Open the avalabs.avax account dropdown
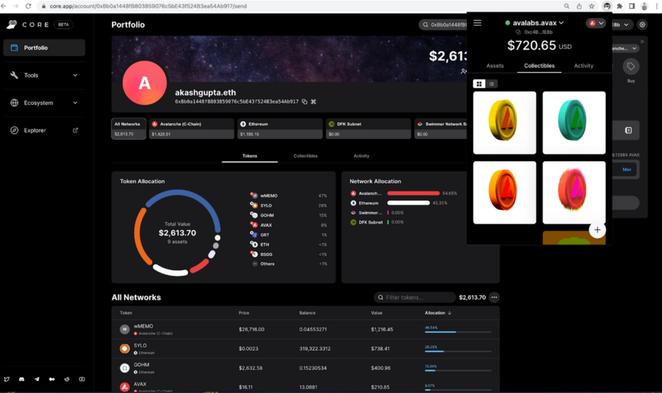The width and height of the screenshot is (662, 393). tap(538, 23)
